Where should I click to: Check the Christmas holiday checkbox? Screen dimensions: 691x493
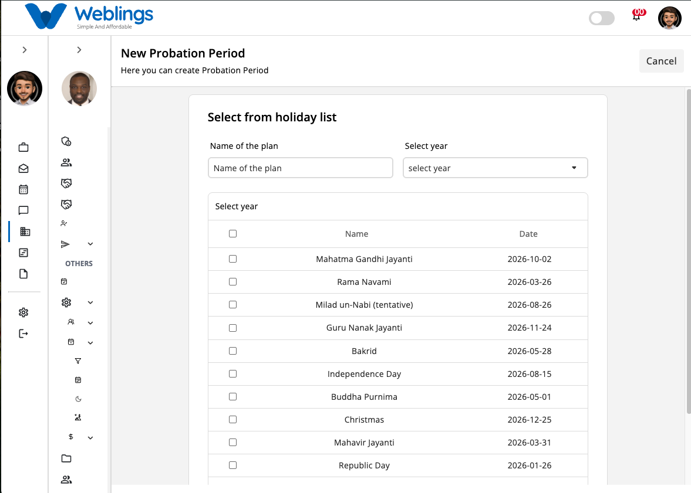coord(232,420)
